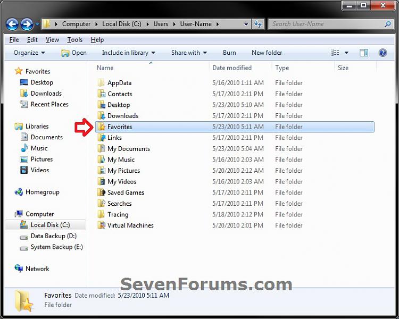
Task: Expand the Share with dropdown
Action: click(x=189, y=53)
